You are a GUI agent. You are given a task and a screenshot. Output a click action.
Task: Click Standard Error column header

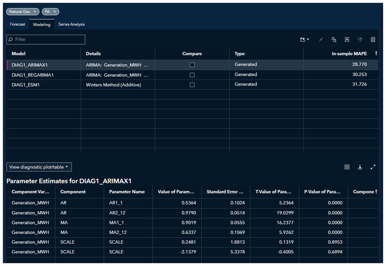[225, 192]
